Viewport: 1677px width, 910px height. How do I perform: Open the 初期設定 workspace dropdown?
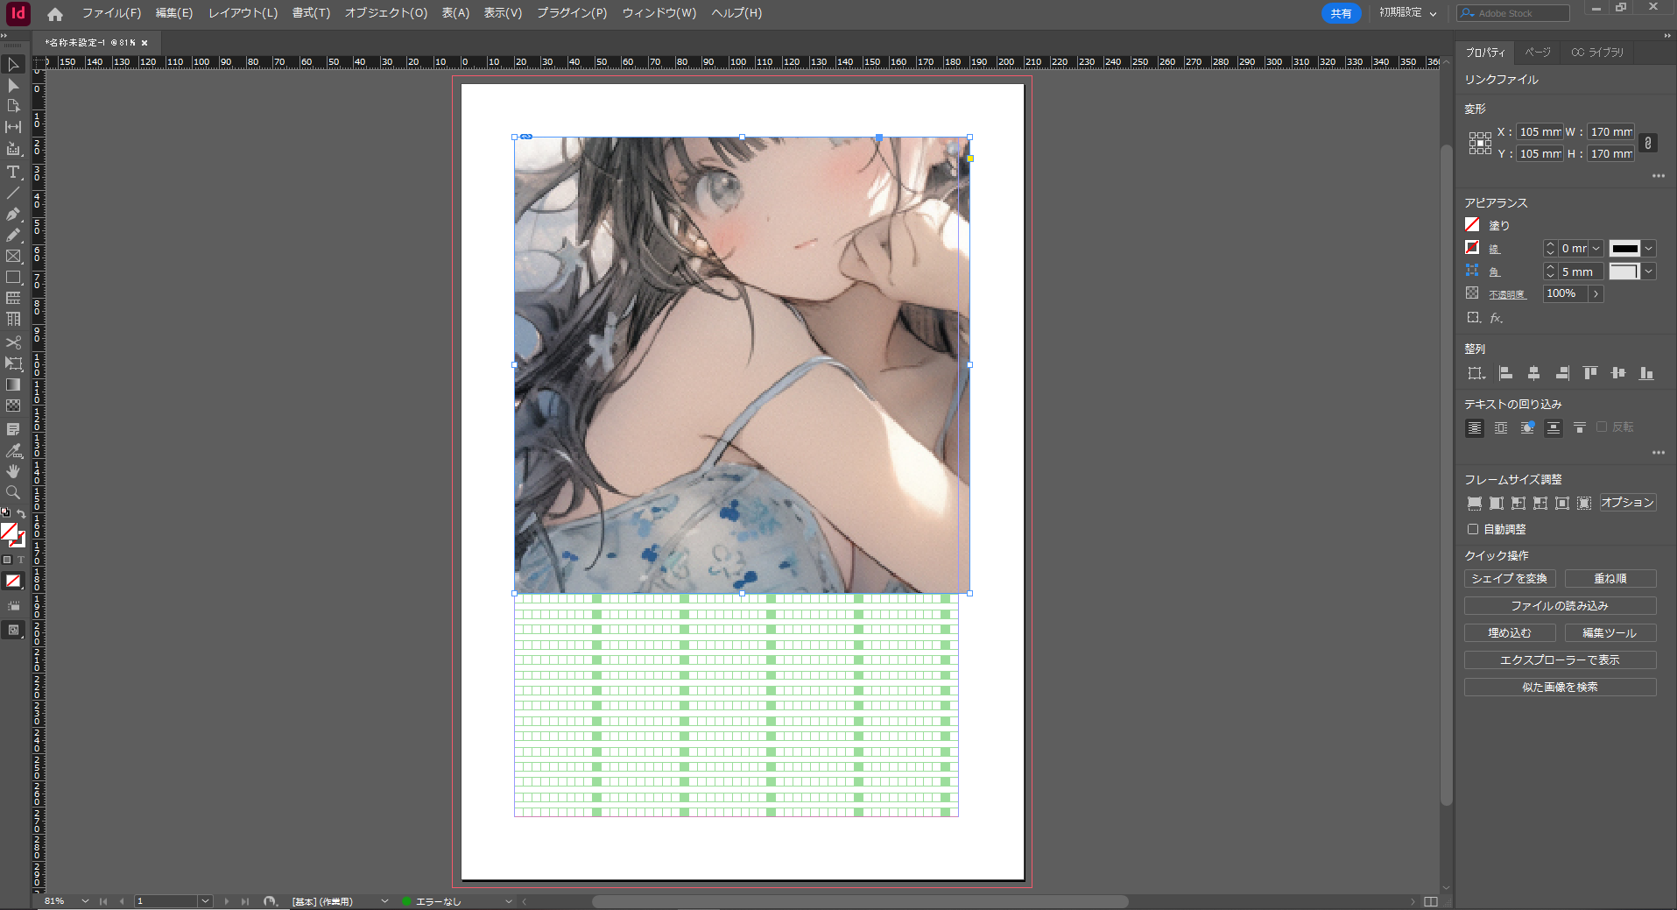click(x=1408, y=13)
